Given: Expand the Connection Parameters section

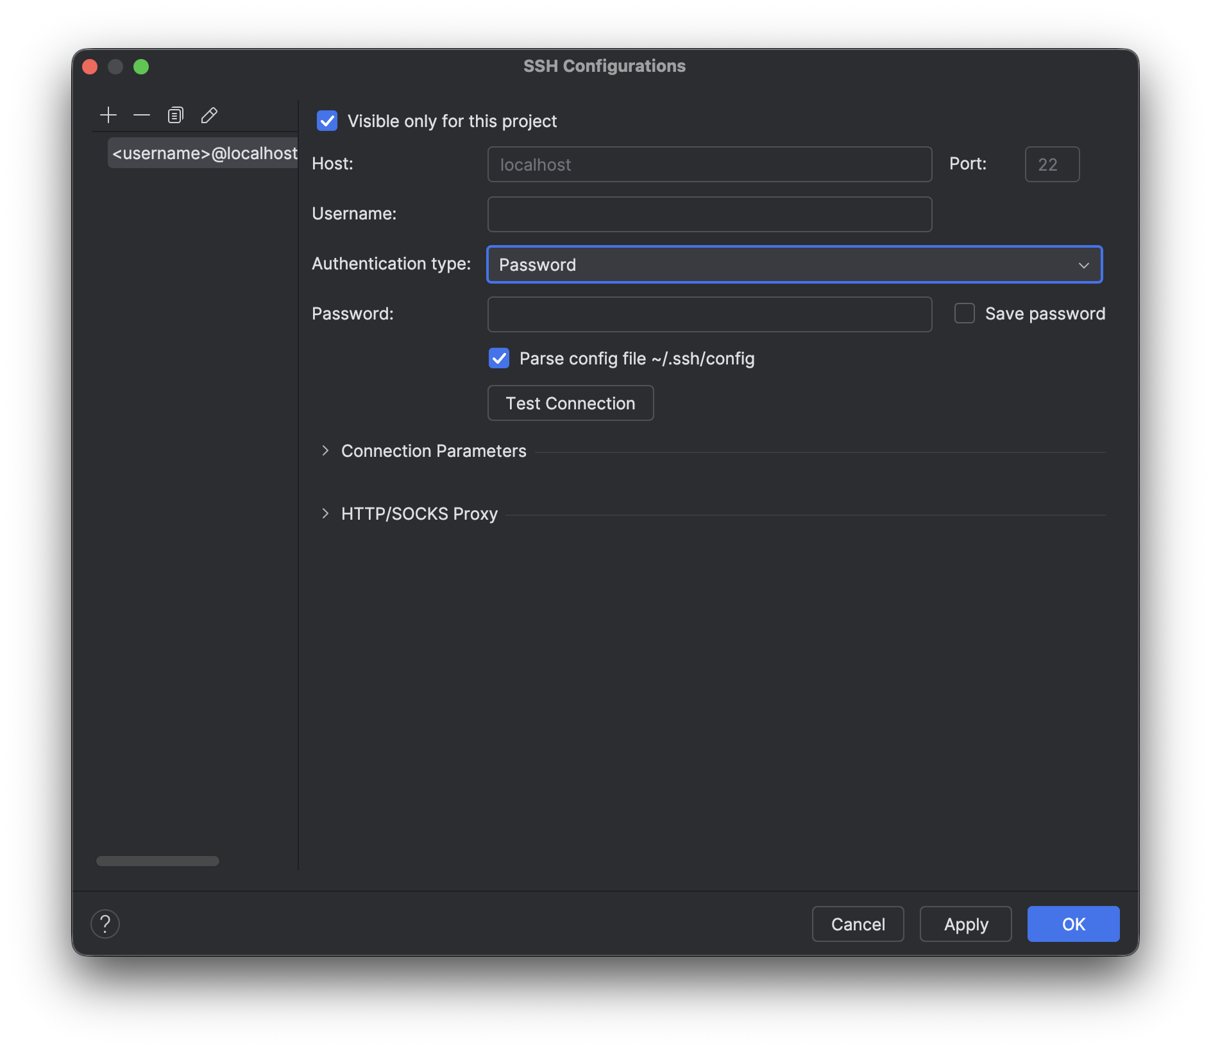Looking at the screenshot, I should click(325, 450).
